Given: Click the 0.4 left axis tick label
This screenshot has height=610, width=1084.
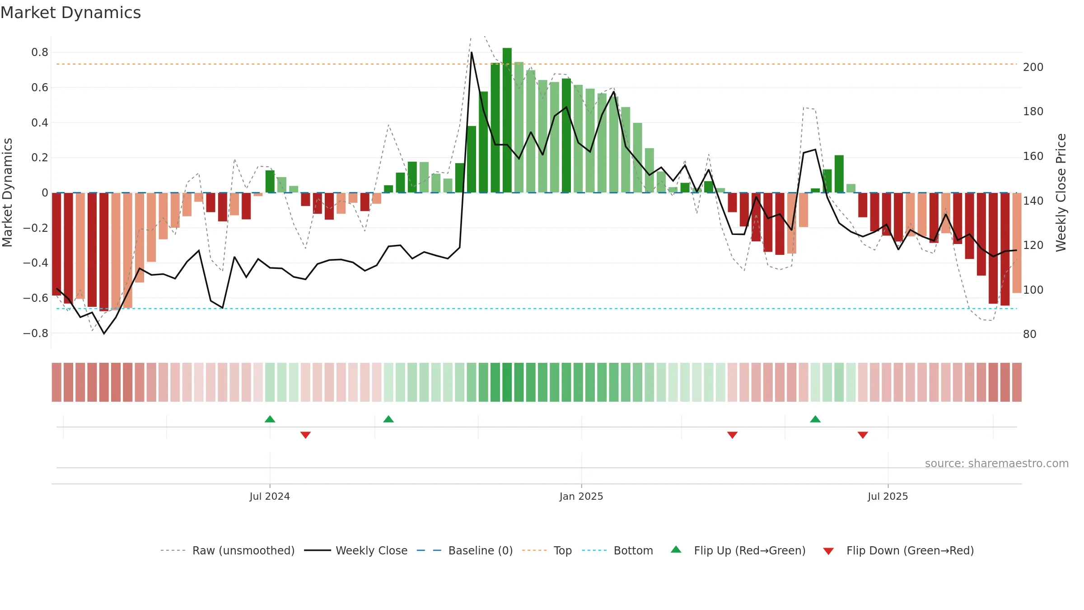Looking at the screenshot, I should point(40,123).
